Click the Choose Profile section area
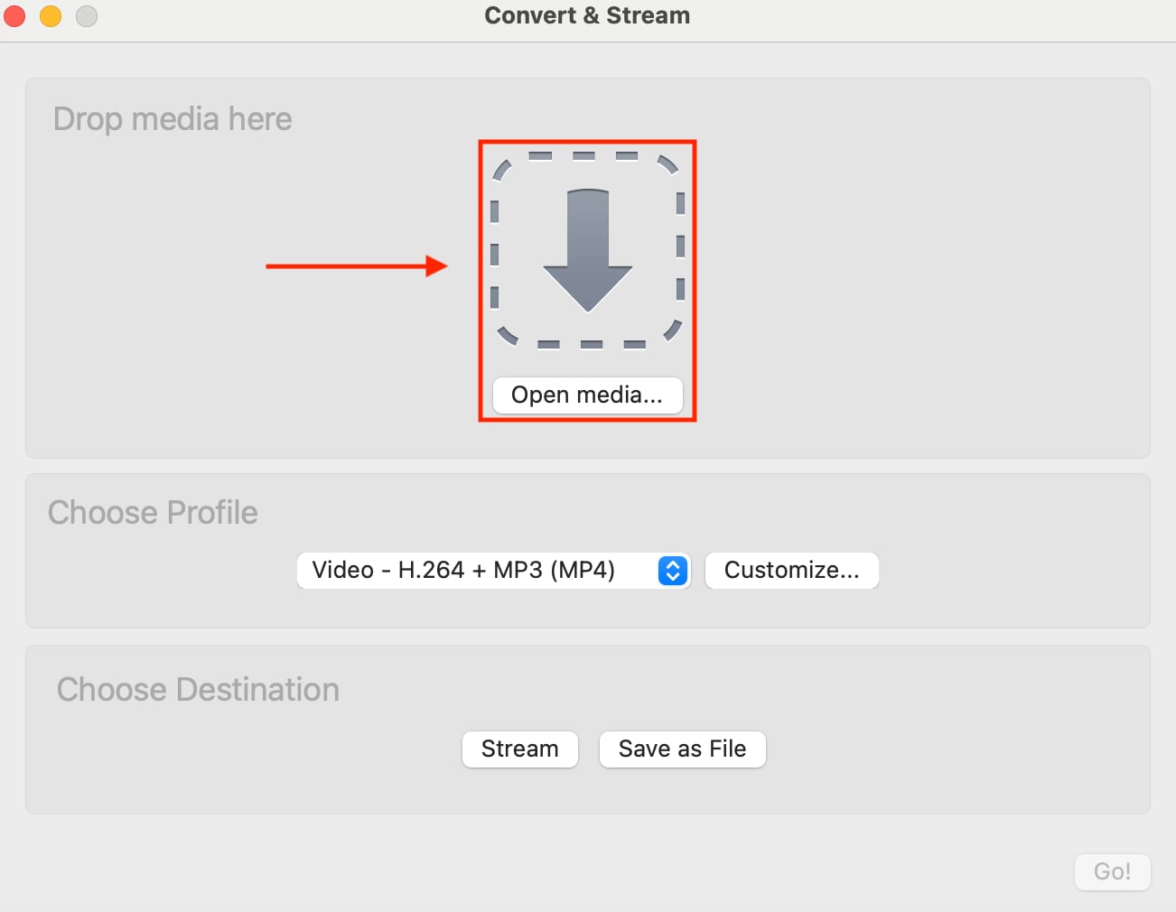Screen dimensions: 1176x912 pos(154,512)
